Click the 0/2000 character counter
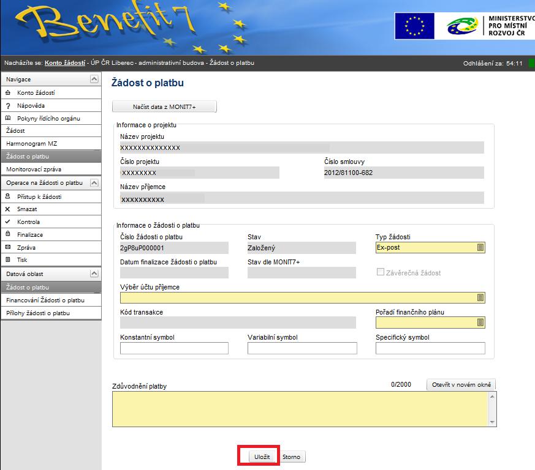The width and height of the screenshot is (535, 470). click(x=401, y=384)
